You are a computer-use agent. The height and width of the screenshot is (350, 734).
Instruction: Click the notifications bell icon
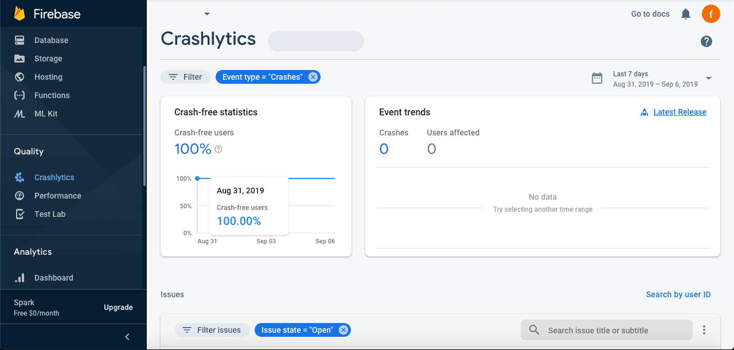pyautogui.click(x=685, y=14)
